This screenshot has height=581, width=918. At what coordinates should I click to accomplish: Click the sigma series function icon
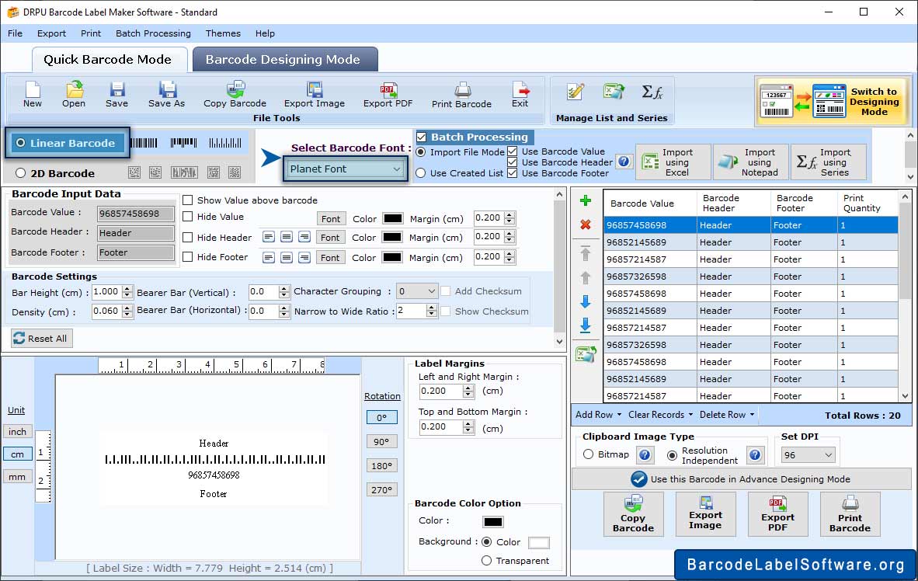[652, 92]
